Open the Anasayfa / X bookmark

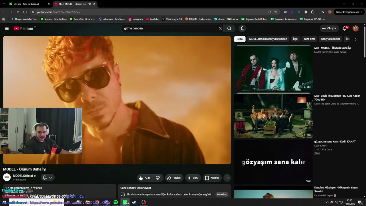(x=172, y=19)
